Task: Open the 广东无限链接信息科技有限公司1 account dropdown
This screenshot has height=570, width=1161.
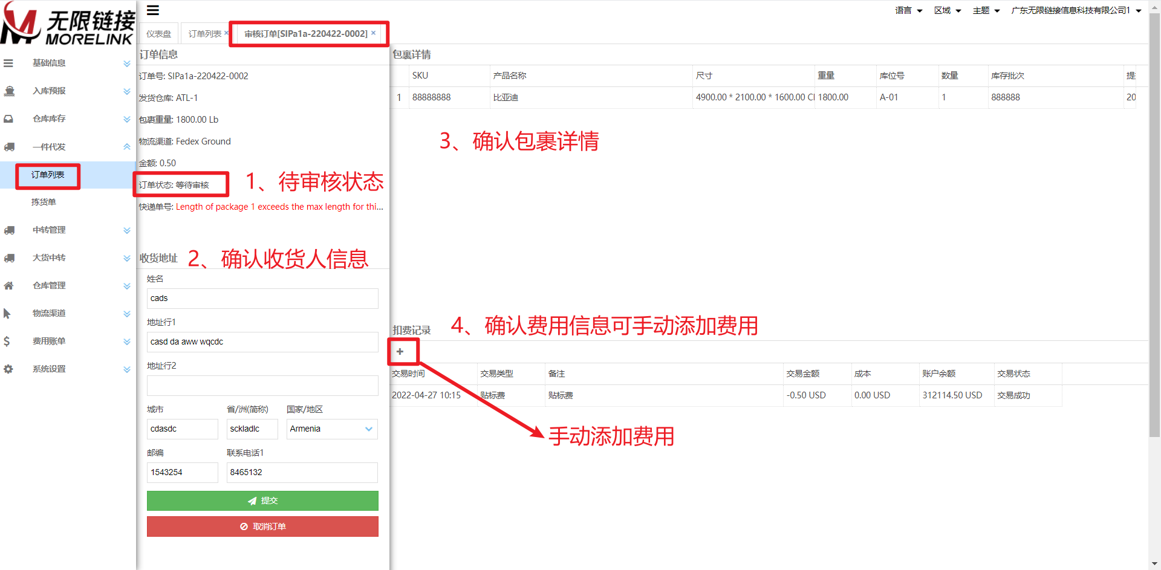Action: click(1076, 10)
